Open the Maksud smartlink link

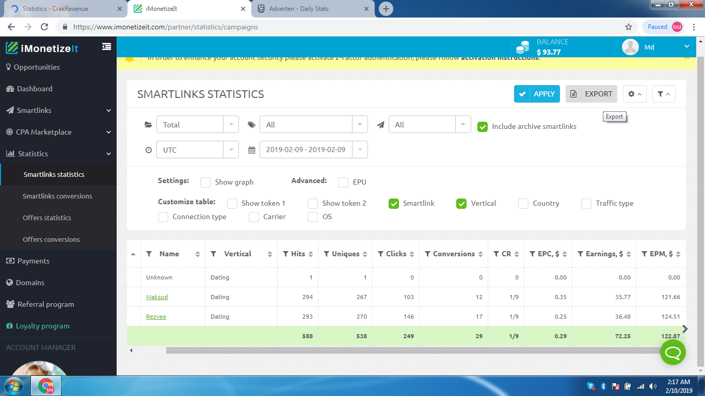click(157, 297)
